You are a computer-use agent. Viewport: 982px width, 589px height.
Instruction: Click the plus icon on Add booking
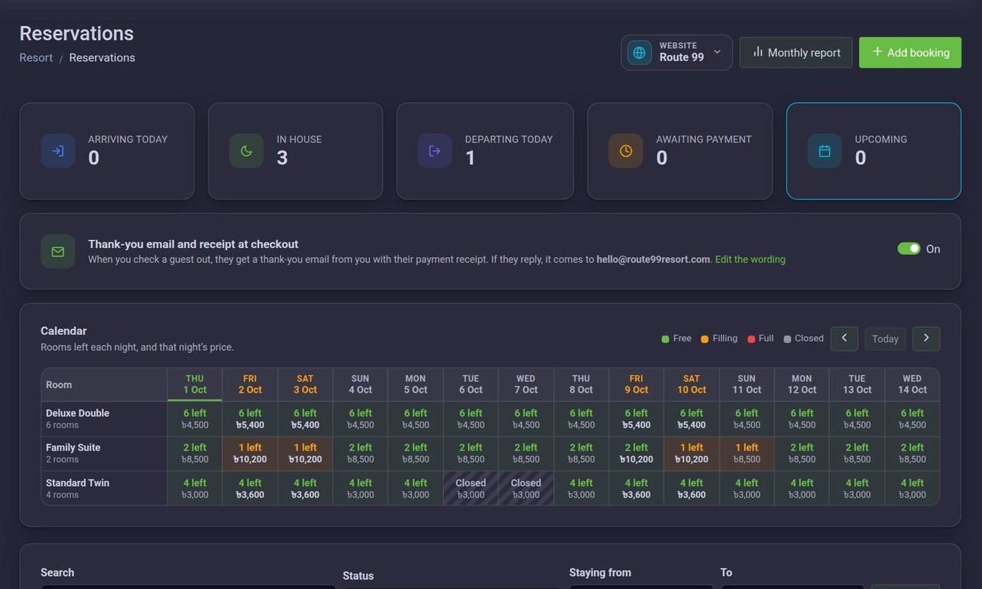(877, 52)
